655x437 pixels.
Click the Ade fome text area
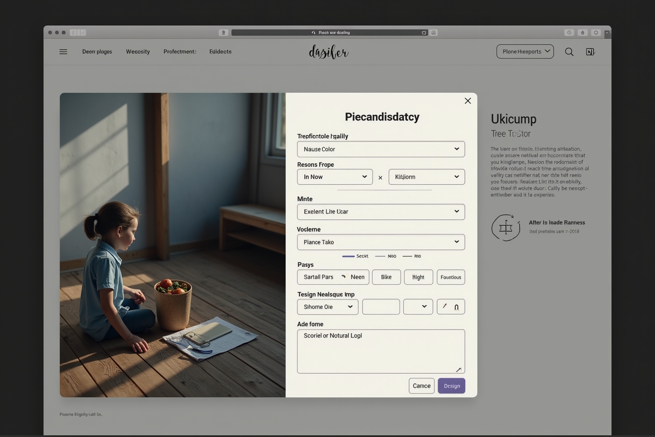(x=380, y=351)
